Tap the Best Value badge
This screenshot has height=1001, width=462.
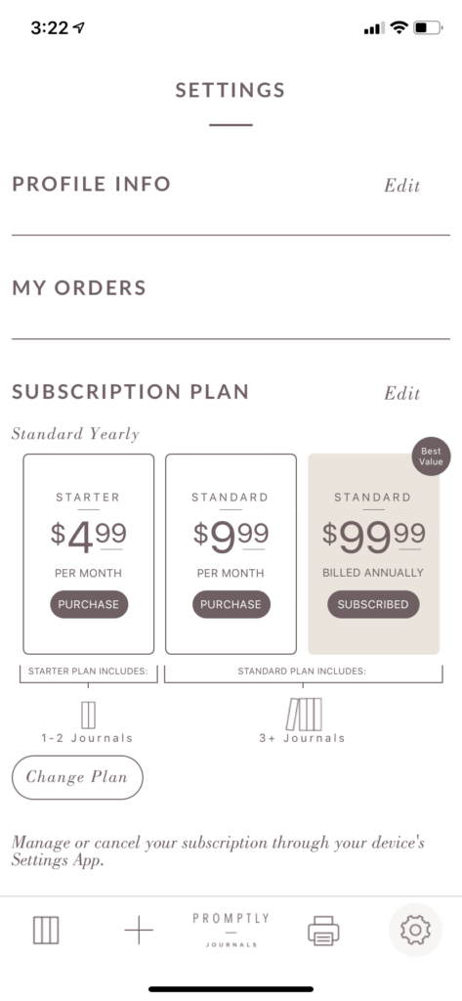pyautogui.click(x=431, y=457)
